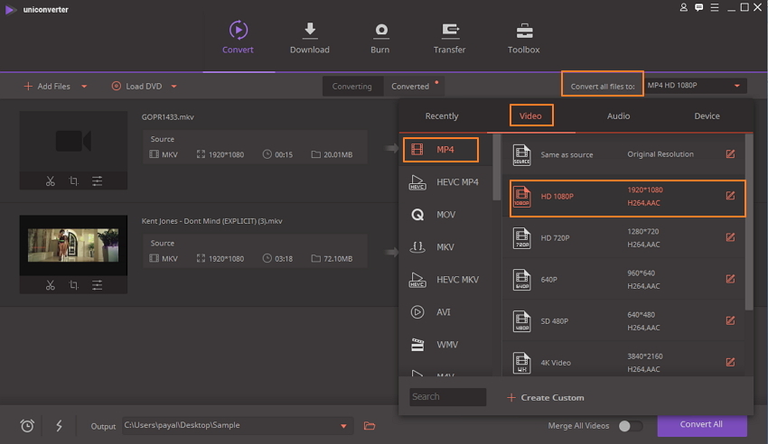This screenshot has height=444, width=768.
Task: Open the hamburger menu in title bar
Action: click(715, 7)
